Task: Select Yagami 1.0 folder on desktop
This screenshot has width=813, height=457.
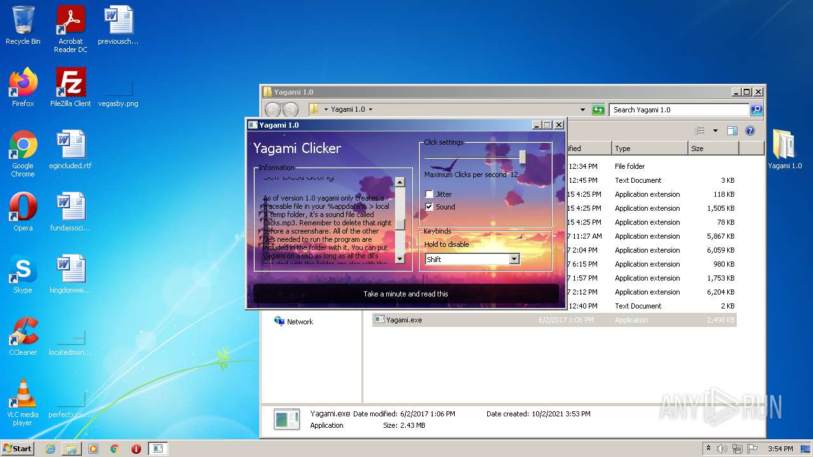Action: pyautogui.click(x=784, y=150)
